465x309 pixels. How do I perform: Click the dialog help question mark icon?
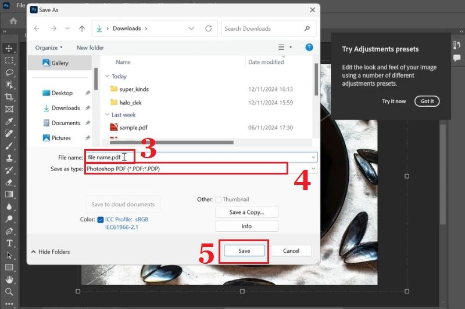click(309, 48)
